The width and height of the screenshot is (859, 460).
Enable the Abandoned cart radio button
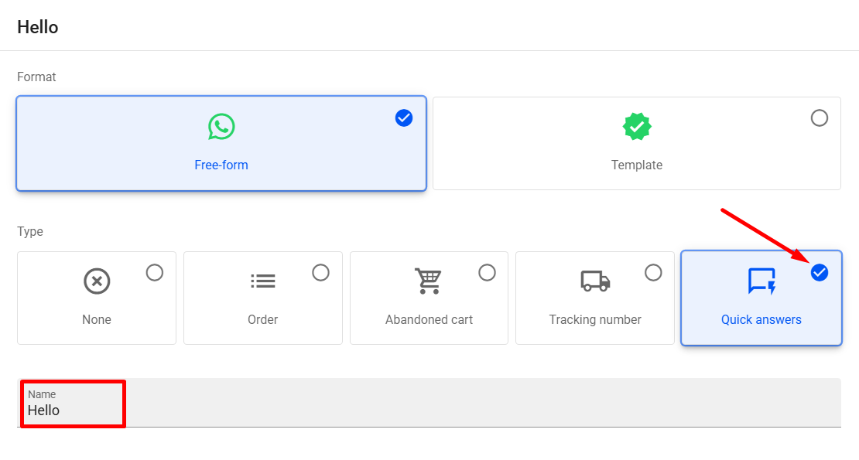(x=487, y=273)
